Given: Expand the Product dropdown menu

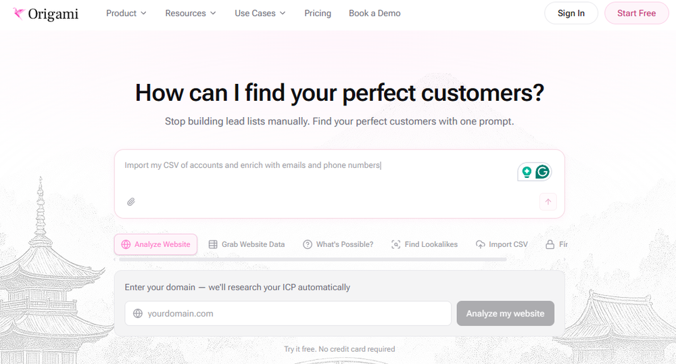Looking at the screenshot, I should [126, 14].
